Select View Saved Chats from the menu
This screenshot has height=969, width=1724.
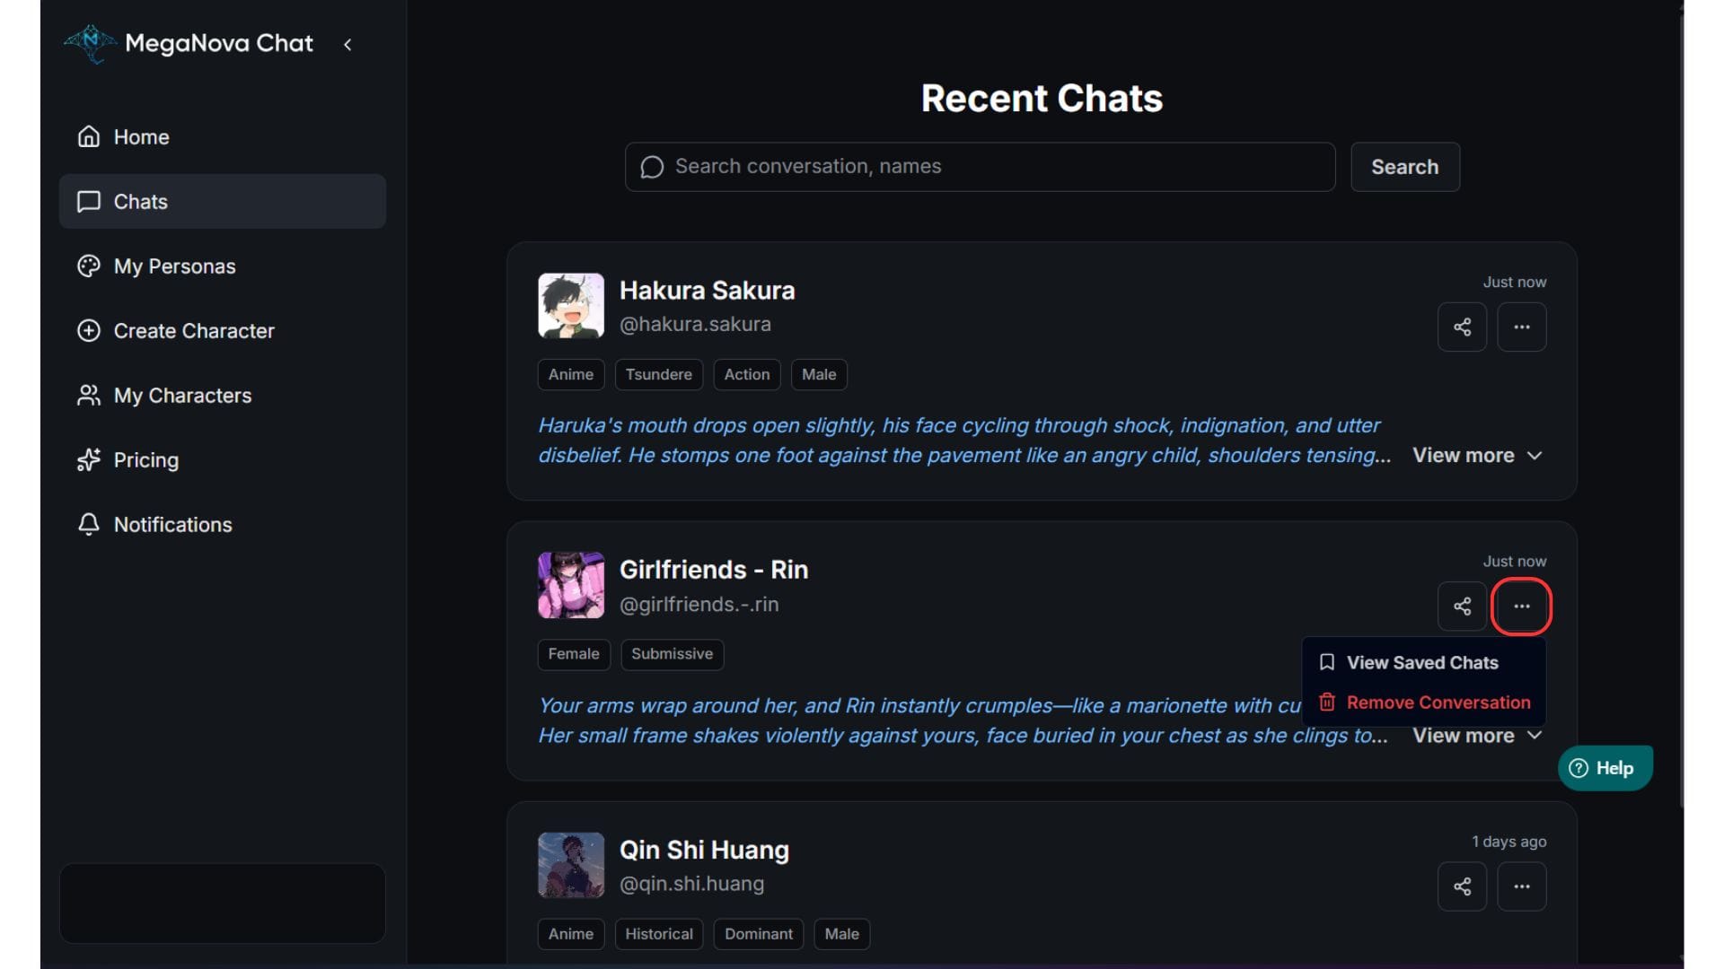pos(1421,663)
